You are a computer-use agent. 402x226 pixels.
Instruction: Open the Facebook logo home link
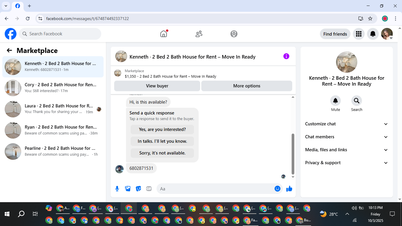11,34
